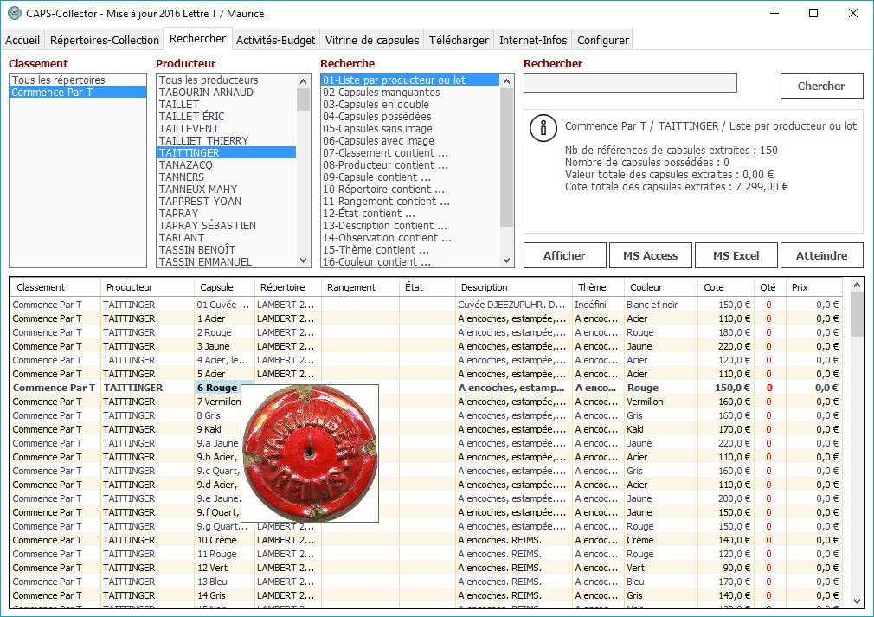Switch to the Répertoires-Collection tab
Image resolution: width=874 pixels, height=617 pixels.
[104, 40]
